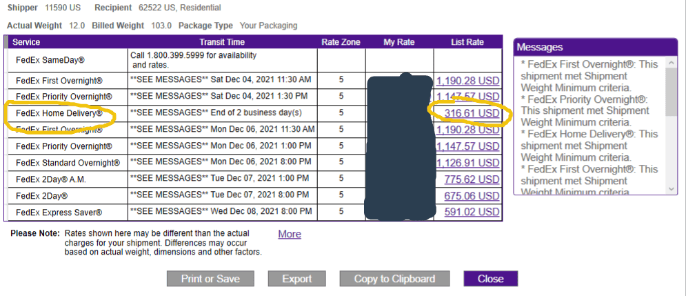Screen dimensions: 686x296
Task: Open the 1,190.28 USD rate for Sat Dec 04
Action: [467, 81]
